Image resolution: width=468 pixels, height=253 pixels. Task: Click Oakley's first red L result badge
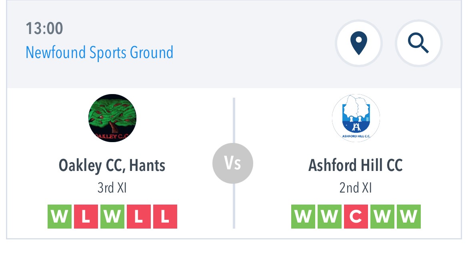(x=86, y=217)
